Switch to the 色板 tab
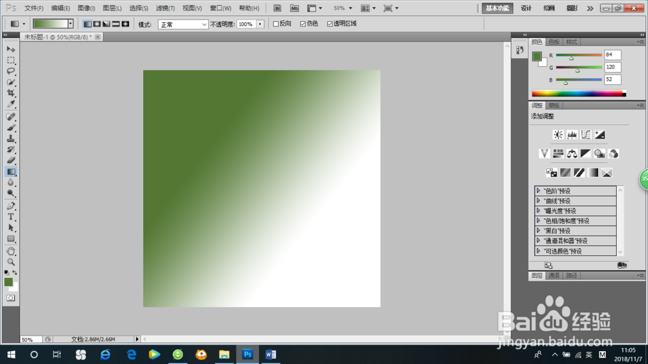The image size is (648, 364). [554, 41]
